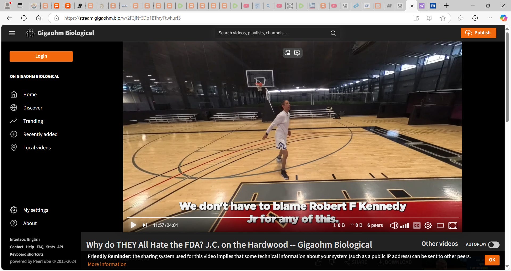Click the page vertical scrollbar

click(x=507, y=78)
